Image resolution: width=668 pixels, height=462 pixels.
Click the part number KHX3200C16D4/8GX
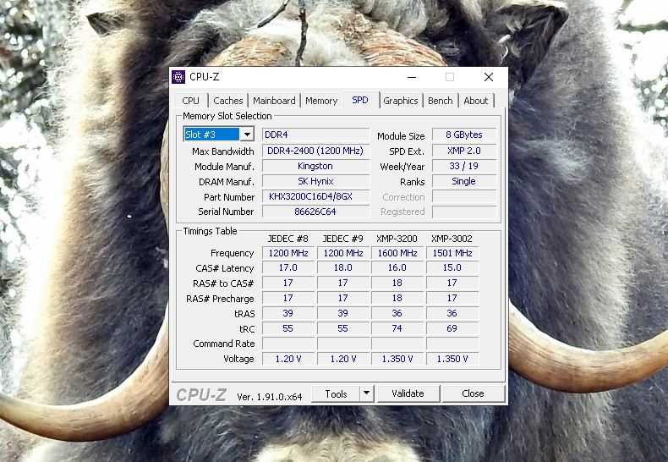point(315,196)
